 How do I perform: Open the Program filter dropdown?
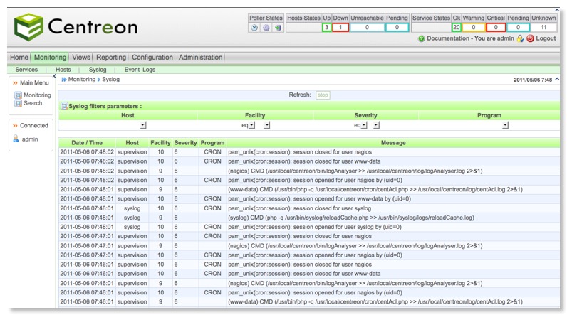pos(505,125)
